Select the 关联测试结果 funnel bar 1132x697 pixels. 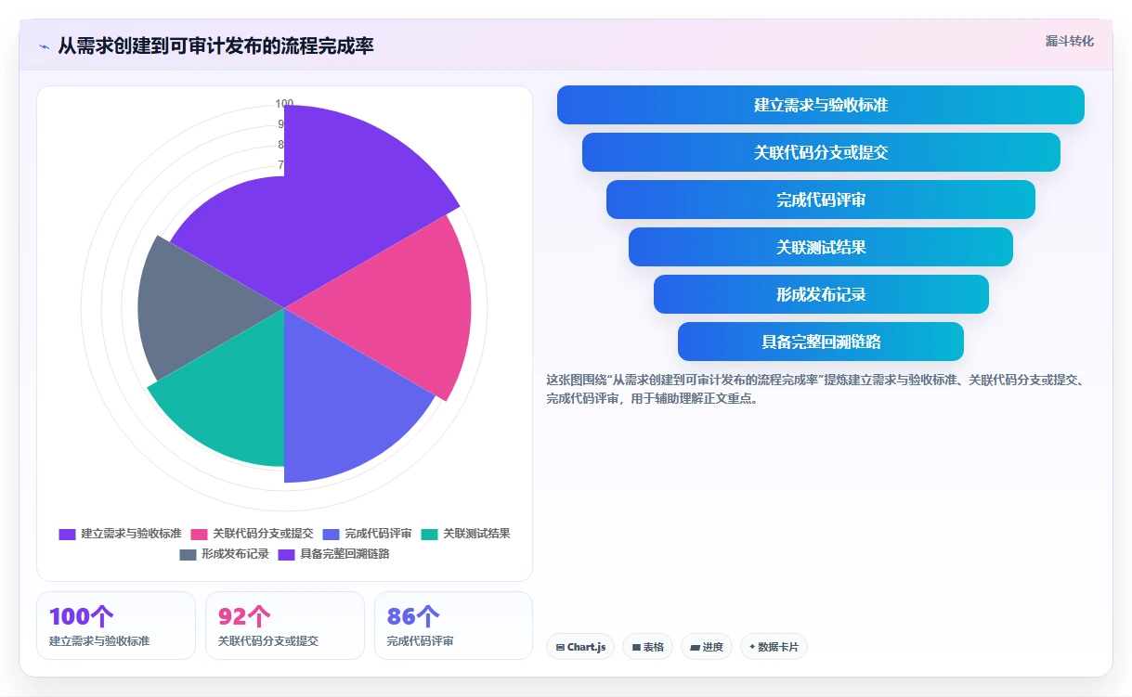[x=821, y=247]
